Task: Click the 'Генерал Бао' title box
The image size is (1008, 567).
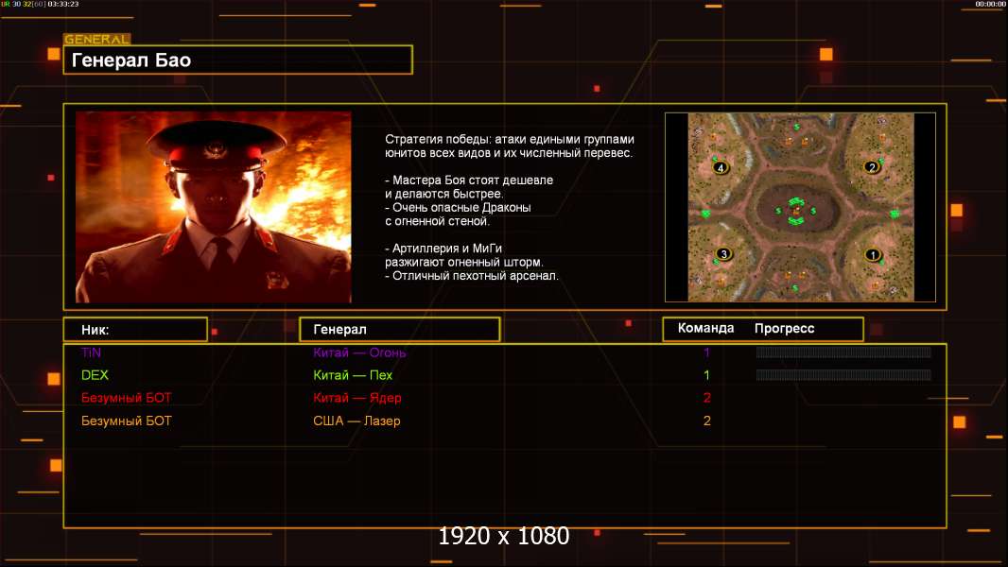Action: [x=238, y=60]
